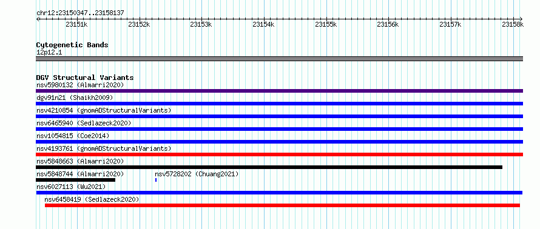Click the 23151k ruler position label
The image size is (540, 229).
point(76,24)
